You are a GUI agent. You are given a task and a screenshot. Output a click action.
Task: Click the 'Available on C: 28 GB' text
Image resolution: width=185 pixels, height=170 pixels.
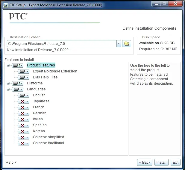point(157,43)
